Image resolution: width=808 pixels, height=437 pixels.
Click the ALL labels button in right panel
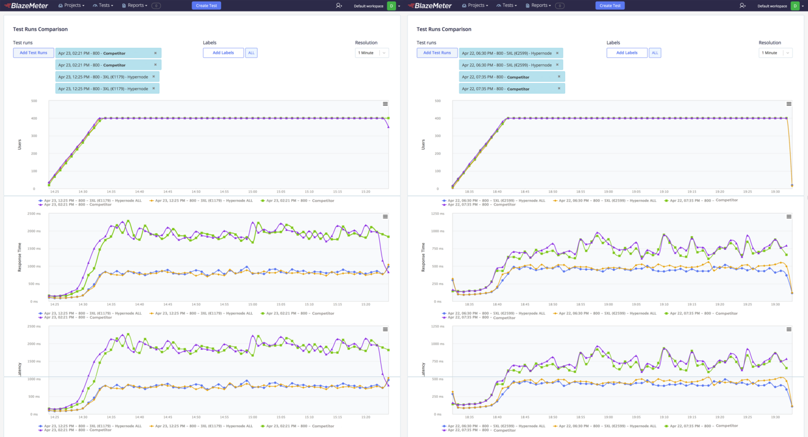pos(654,53)
